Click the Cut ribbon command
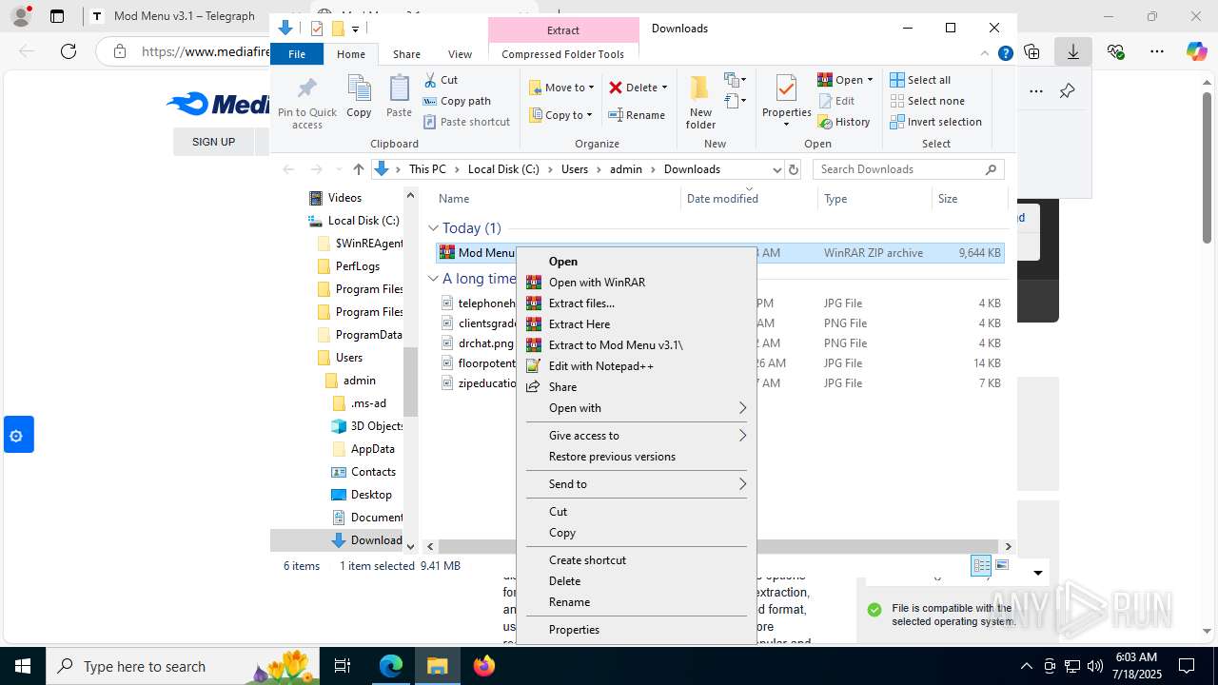 441,80
